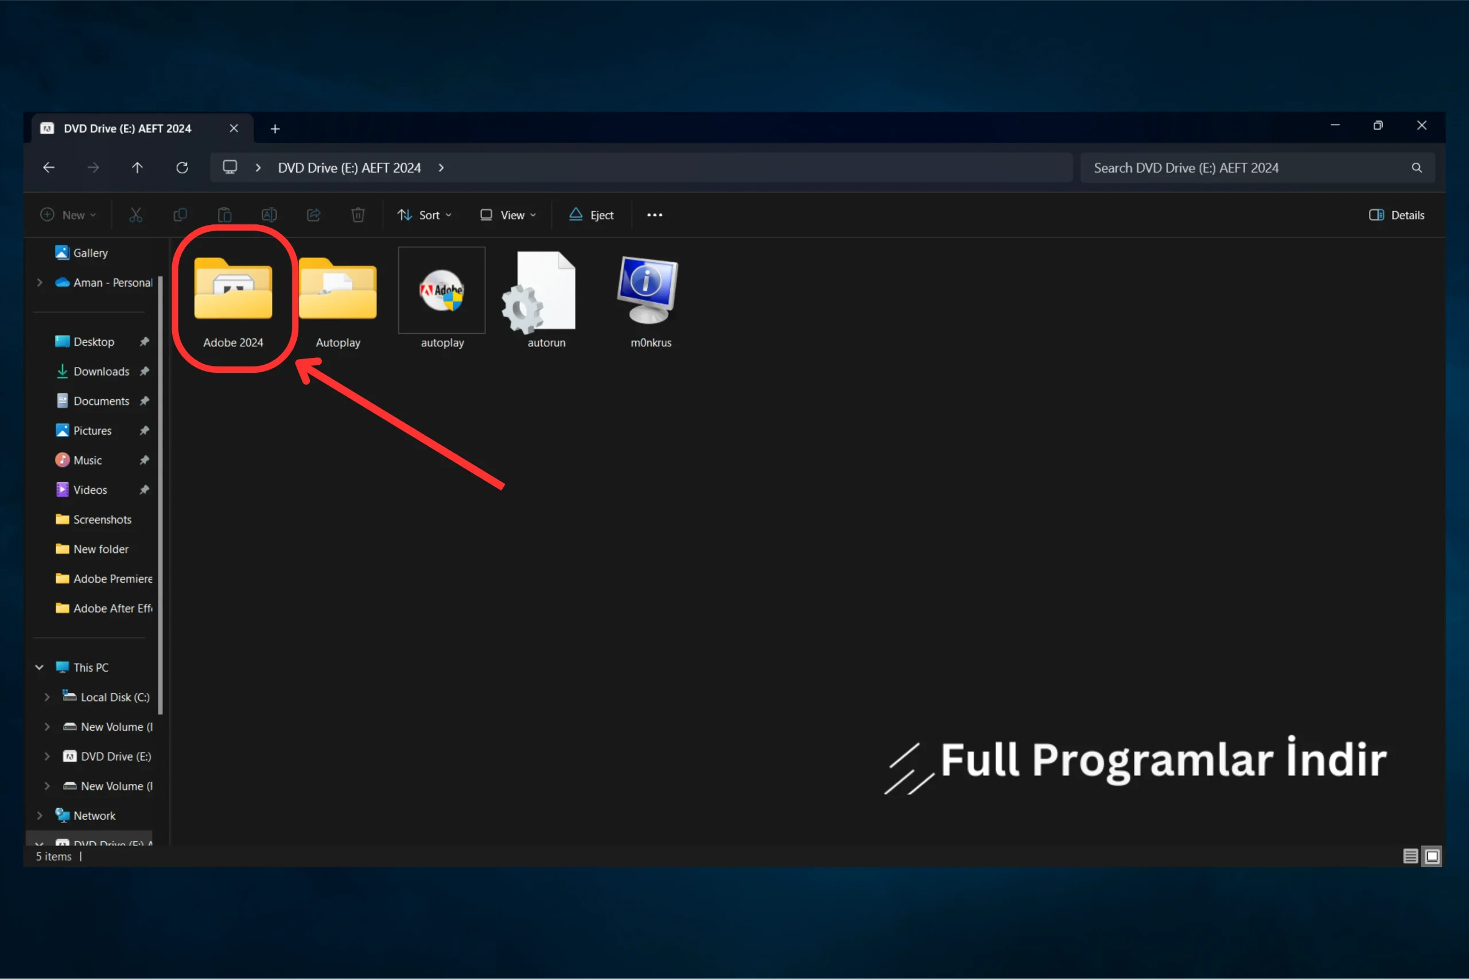Expand Aman - Personal OneDrive node

point(40,282)
